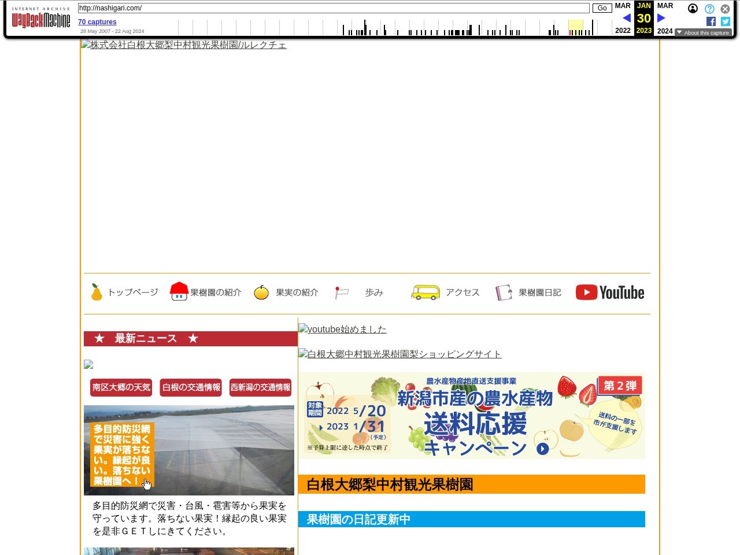
Task: Open the 送料応援キャンペーン banner
Action: click(x=471, y=416)
